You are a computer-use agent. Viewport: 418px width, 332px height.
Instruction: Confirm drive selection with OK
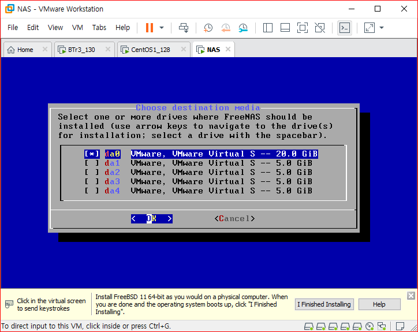pos(152,219)
